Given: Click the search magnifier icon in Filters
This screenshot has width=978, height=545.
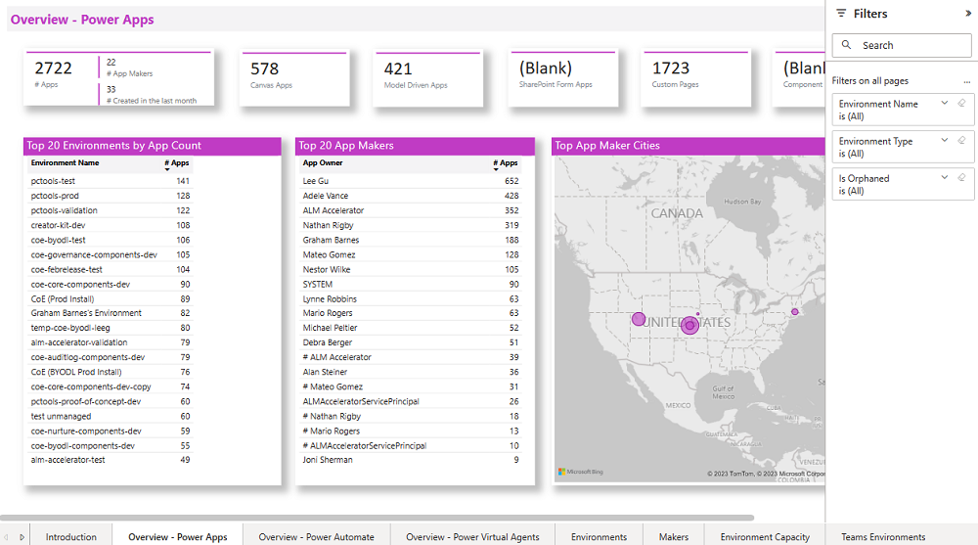Looking at the screenshot, I should pyautogui.click(x=847, y=45).
